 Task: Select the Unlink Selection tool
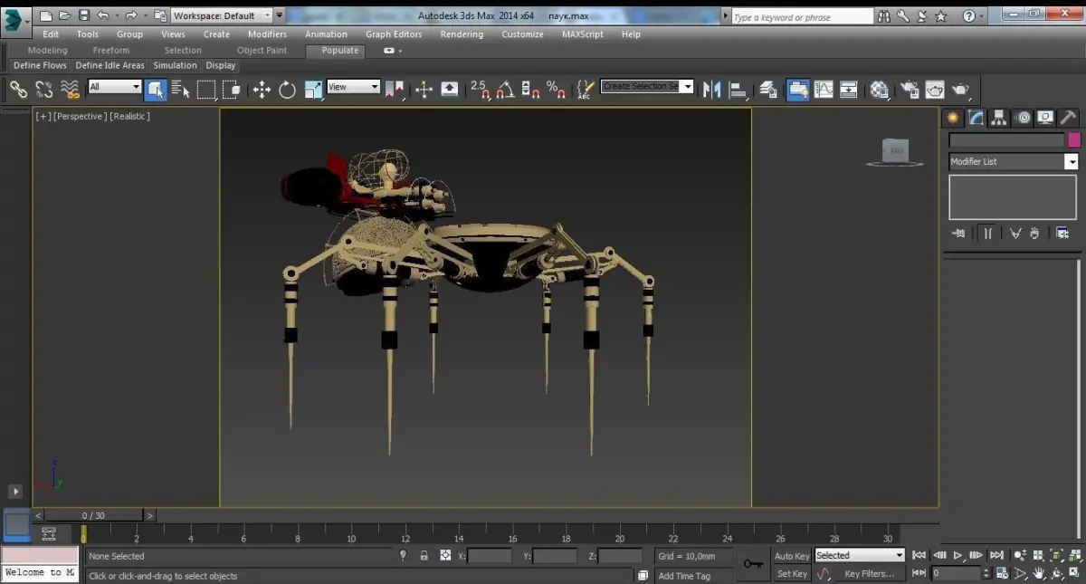click(x=43, y=89)
